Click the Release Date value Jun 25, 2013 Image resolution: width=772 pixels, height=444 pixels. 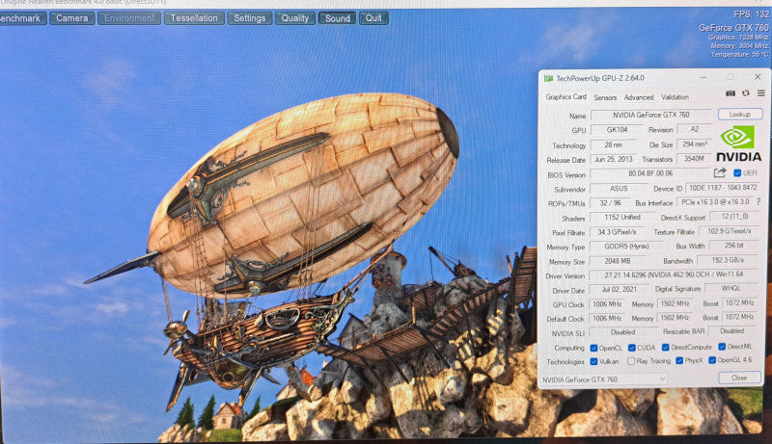click(x=613, y=159)
